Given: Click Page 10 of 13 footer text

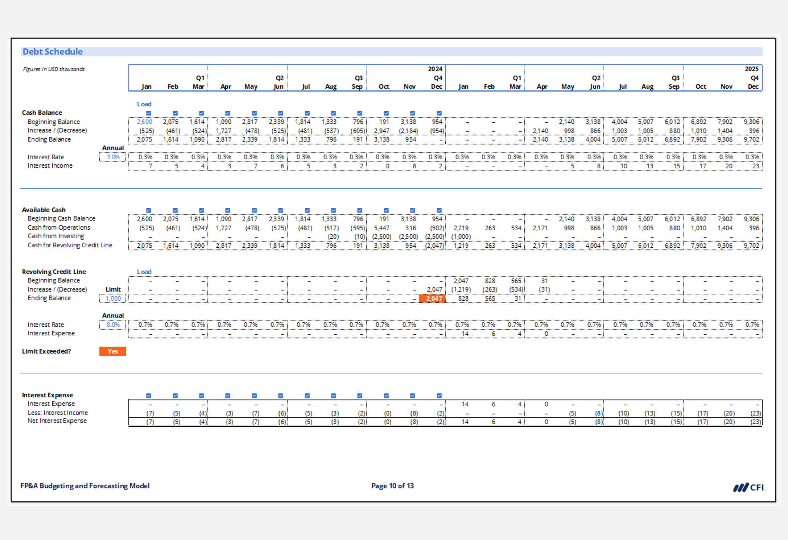Looking at the screenshot, I should pos(392,486).
